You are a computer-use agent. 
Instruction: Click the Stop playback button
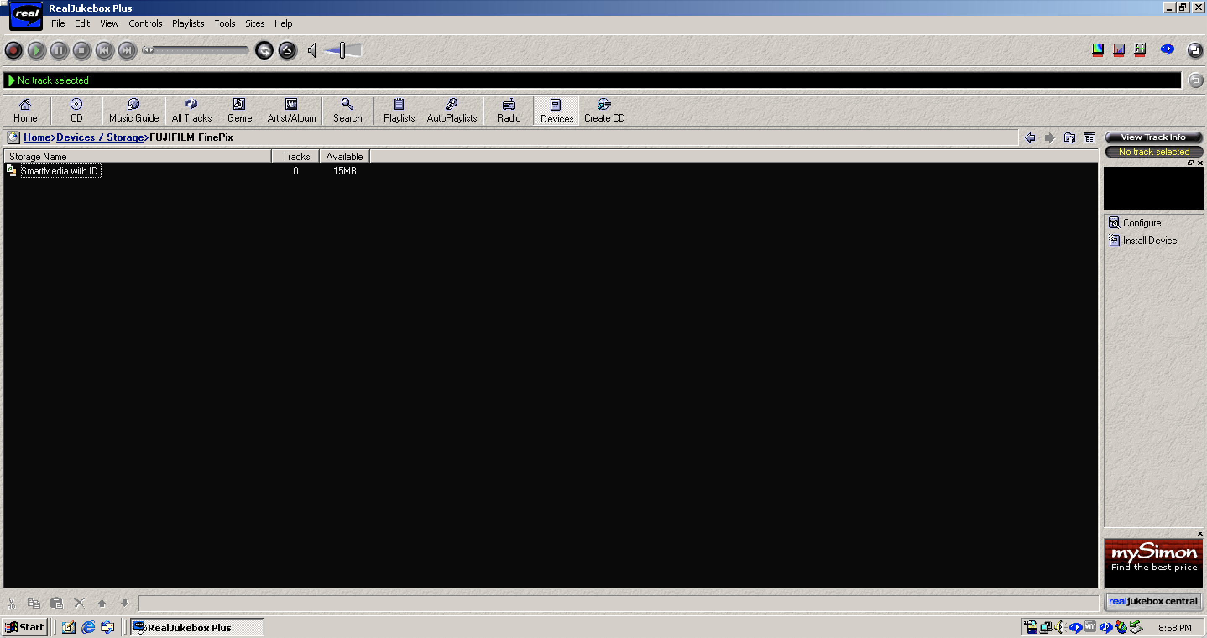click(81, 51)
